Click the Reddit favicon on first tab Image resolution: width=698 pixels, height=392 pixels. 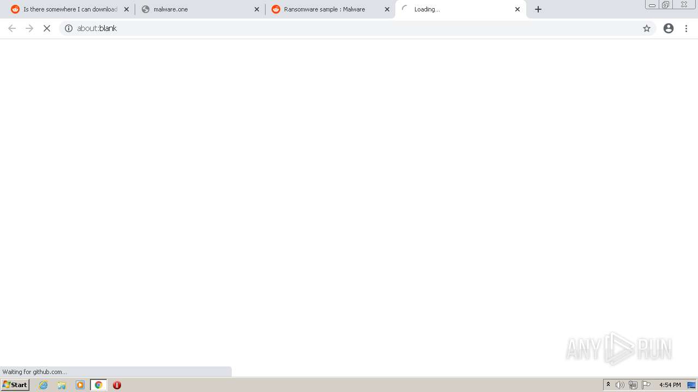tap(15, 9)
